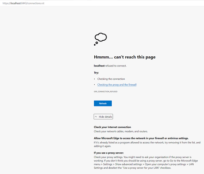The height and width of the screenshot is (174, 204).
Task: Click the 'Try:' label
Action: 96,73
